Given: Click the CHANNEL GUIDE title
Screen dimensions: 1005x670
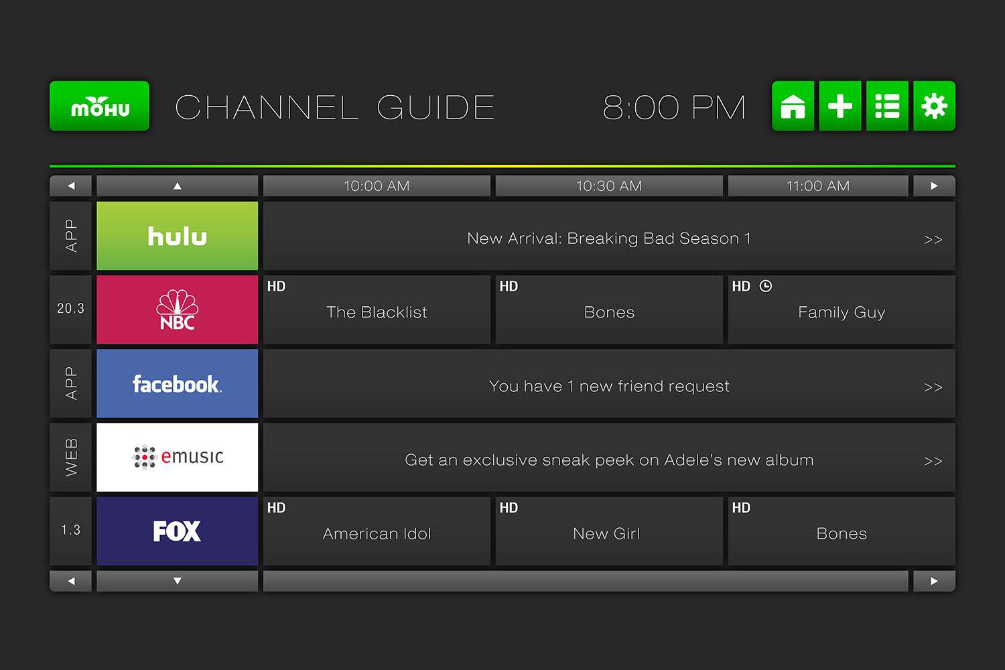Looking at the screenshot, I should click(x=335, y=107).
